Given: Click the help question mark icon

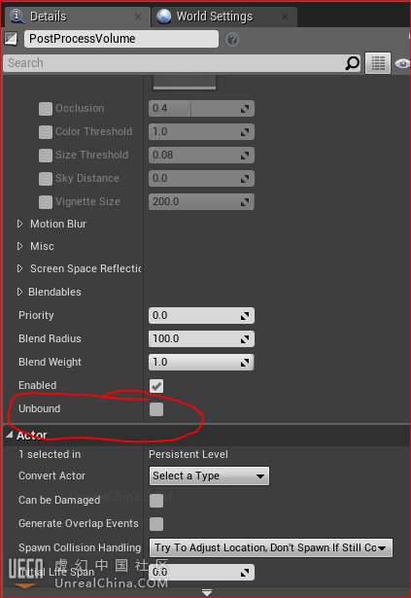Looking at the screenshot, I should tap(232, 39).
